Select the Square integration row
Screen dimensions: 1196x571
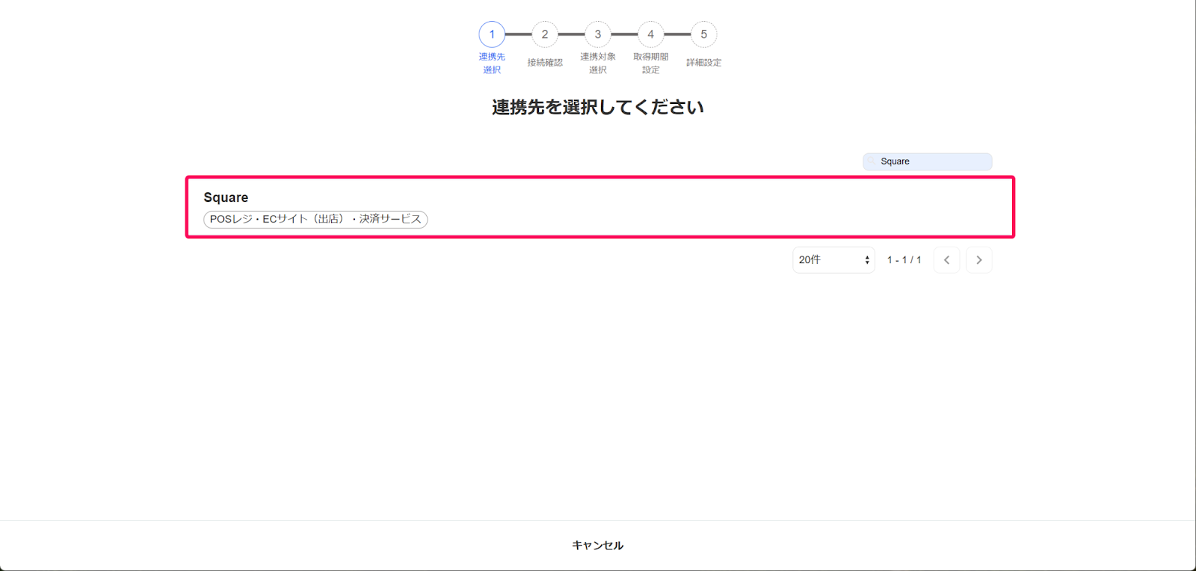[599, 207]
